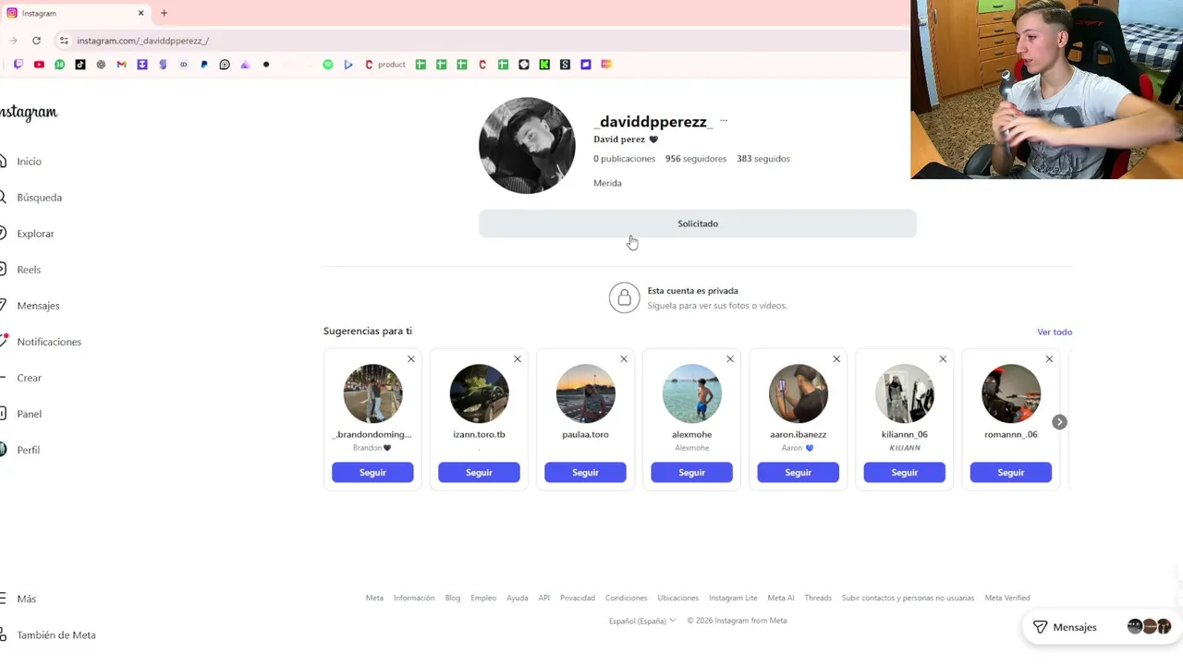
Task: Click the Meta Verified footer link
Action: pos(1007,598)
